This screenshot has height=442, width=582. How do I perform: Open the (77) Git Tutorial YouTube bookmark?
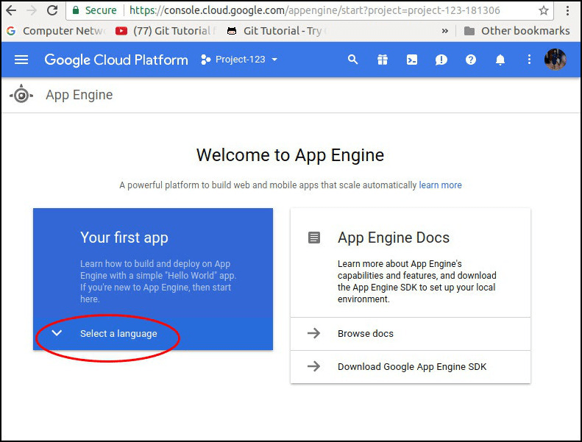[x=166, y=31]
